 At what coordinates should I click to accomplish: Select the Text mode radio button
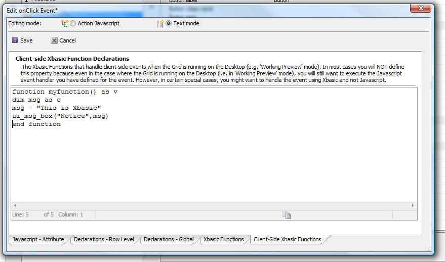pyautogui.click(x=169, y=23)
